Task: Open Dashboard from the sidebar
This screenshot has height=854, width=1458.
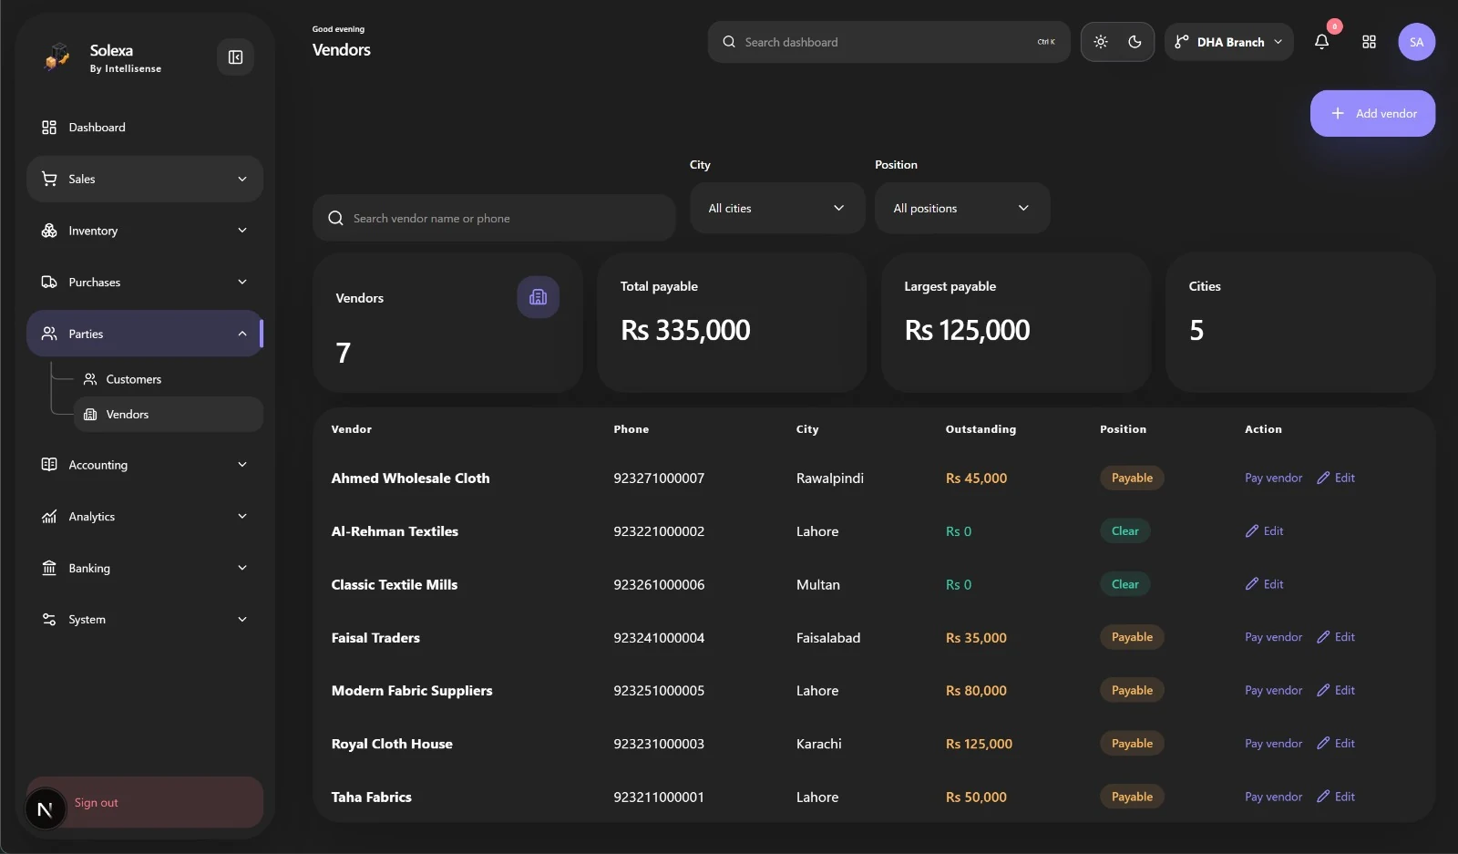Action: [145, 128]
